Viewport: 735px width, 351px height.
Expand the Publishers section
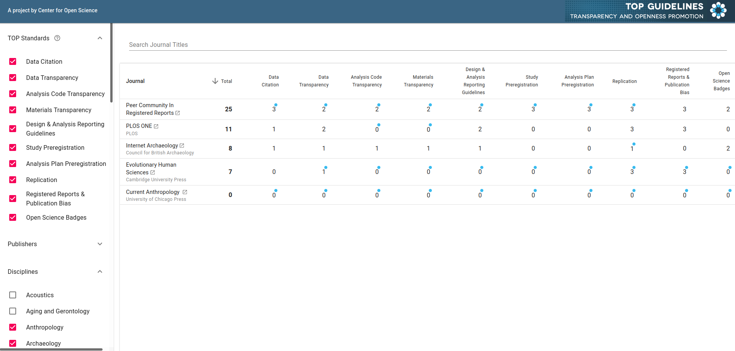(100, 244)
